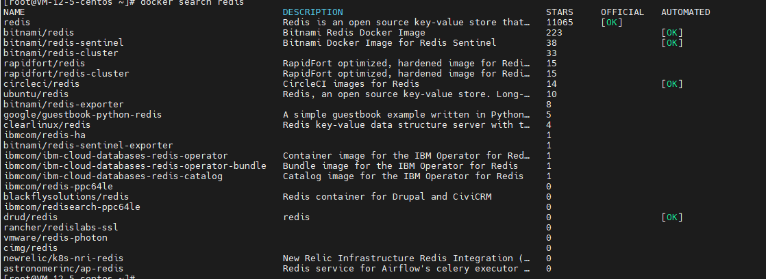Image resolution: width=766 pixels, height=279 pixels.
Task: Click the NAME column header
Action: tap(14, 12)
